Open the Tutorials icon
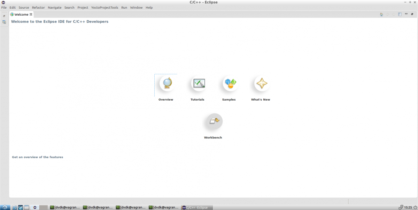The width and height of the screenshot is (418, 210). pyautogui.click(x=199, y=84)
